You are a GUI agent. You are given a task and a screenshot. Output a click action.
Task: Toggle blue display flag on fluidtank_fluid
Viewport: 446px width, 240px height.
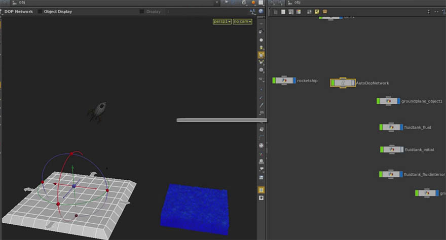[401, 127]
